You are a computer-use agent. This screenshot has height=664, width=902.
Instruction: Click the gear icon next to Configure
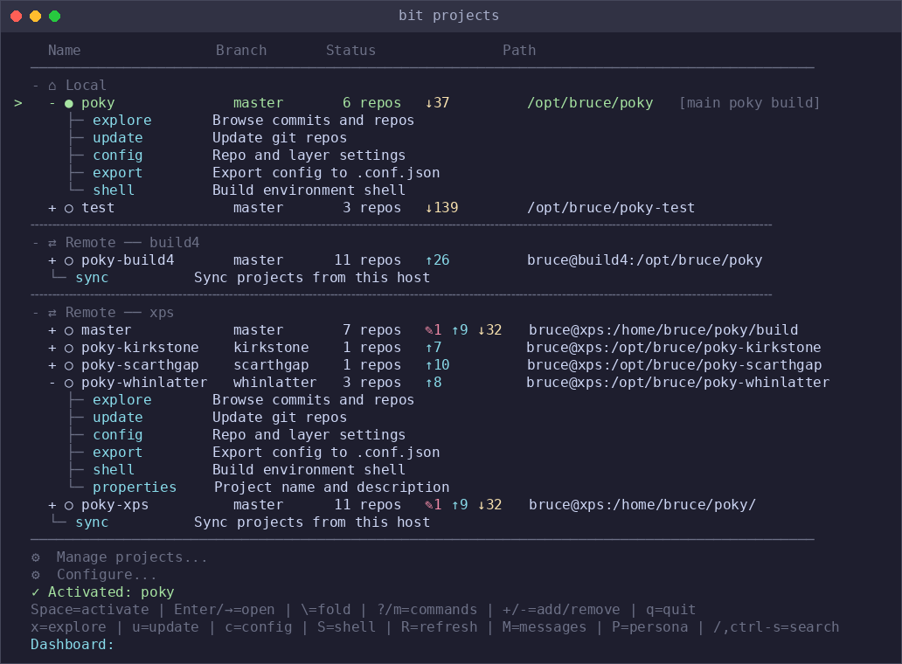pos(36,575)
